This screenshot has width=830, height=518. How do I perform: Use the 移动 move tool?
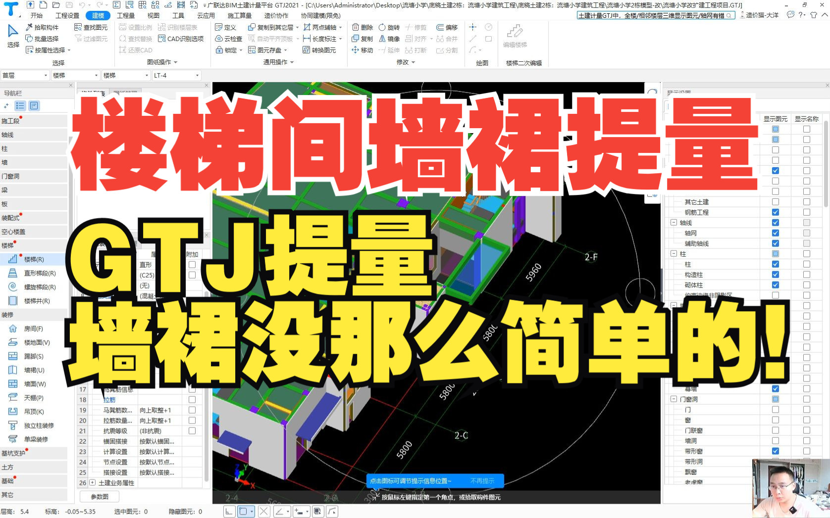pyautogui.click(x=362, y=50)
